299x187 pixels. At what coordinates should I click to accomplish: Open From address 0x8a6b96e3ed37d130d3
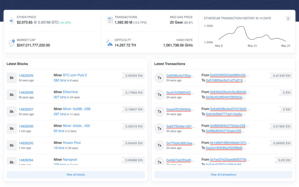(229, 109)
